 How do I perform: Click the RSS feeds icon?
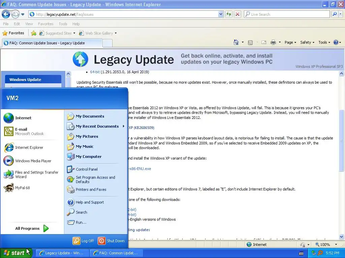[250, 43]
